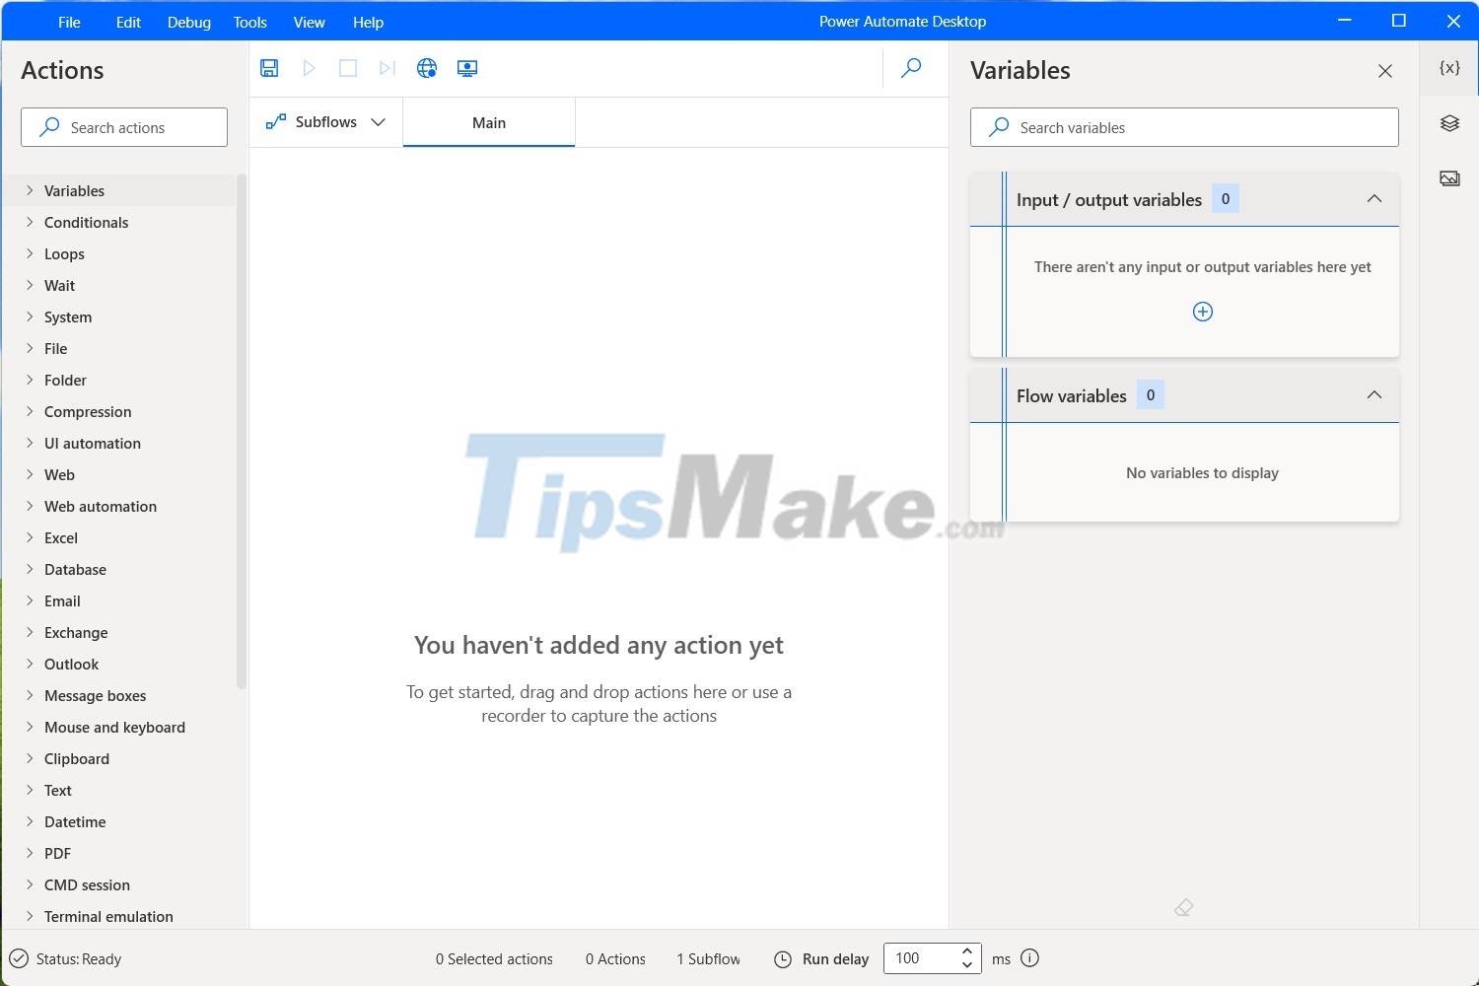This screenshot has width=1479, height=986.
Task: Select the Variables {x} pane icon
Action: point(1448,67)
